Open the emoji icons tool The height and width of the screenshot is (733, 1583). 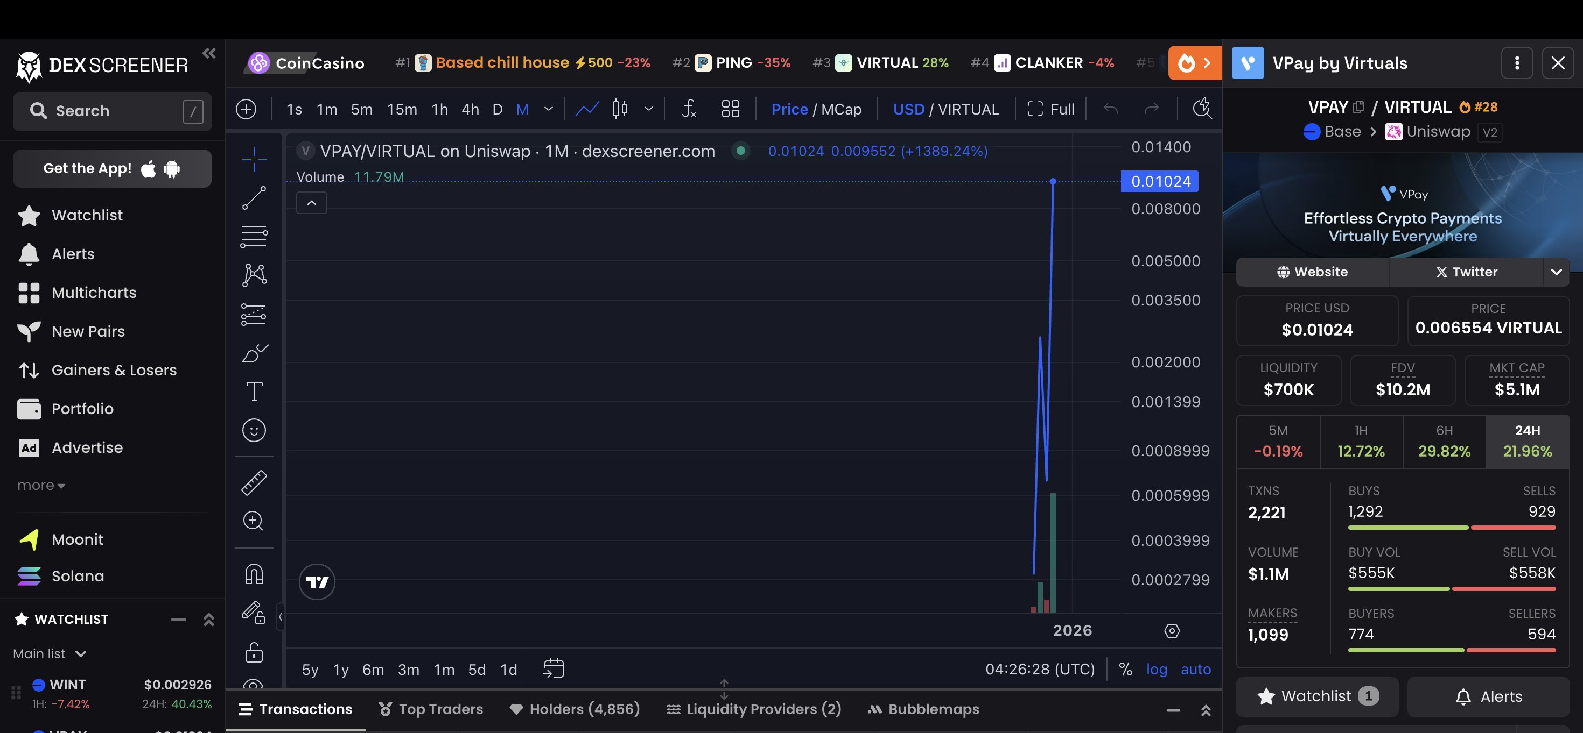(x=254, y=430)
